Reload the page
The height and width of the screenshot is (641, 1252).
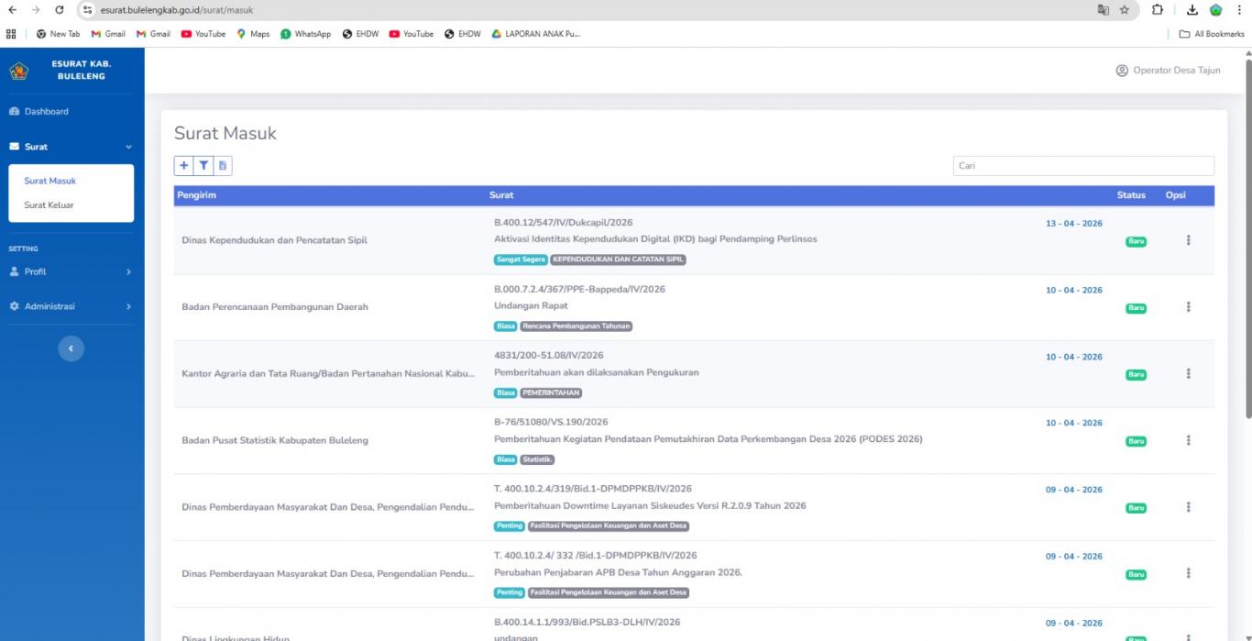pos(60,10)
